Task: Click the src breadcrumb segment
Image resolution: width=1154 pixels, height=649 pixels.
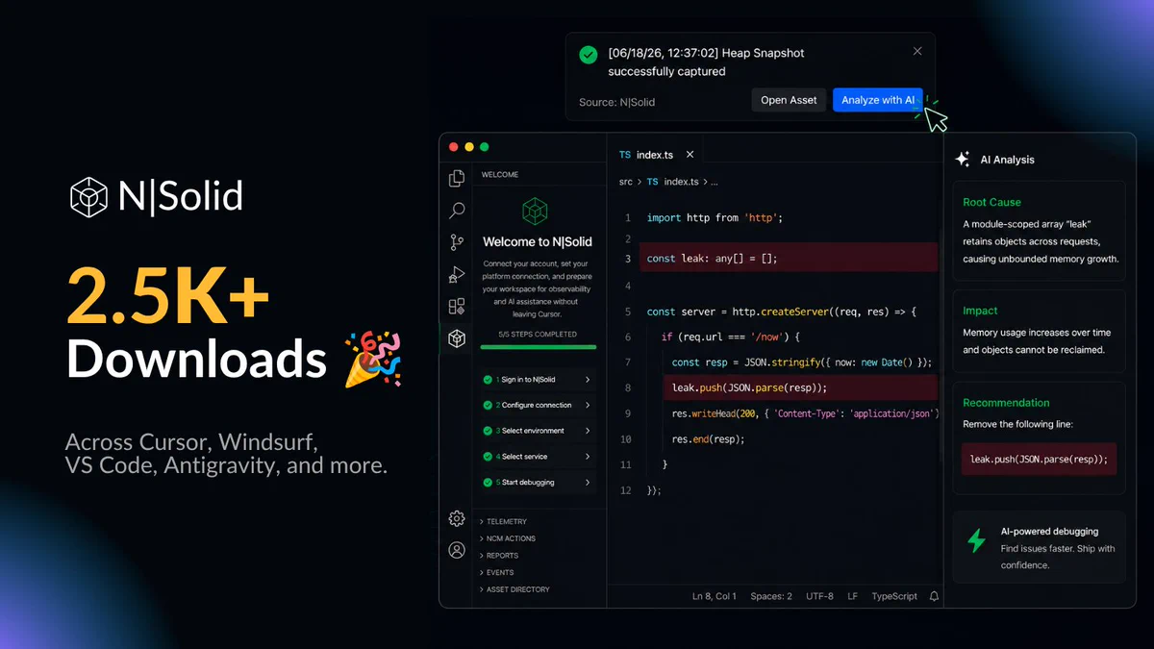Action: click(x=626, y=182)
